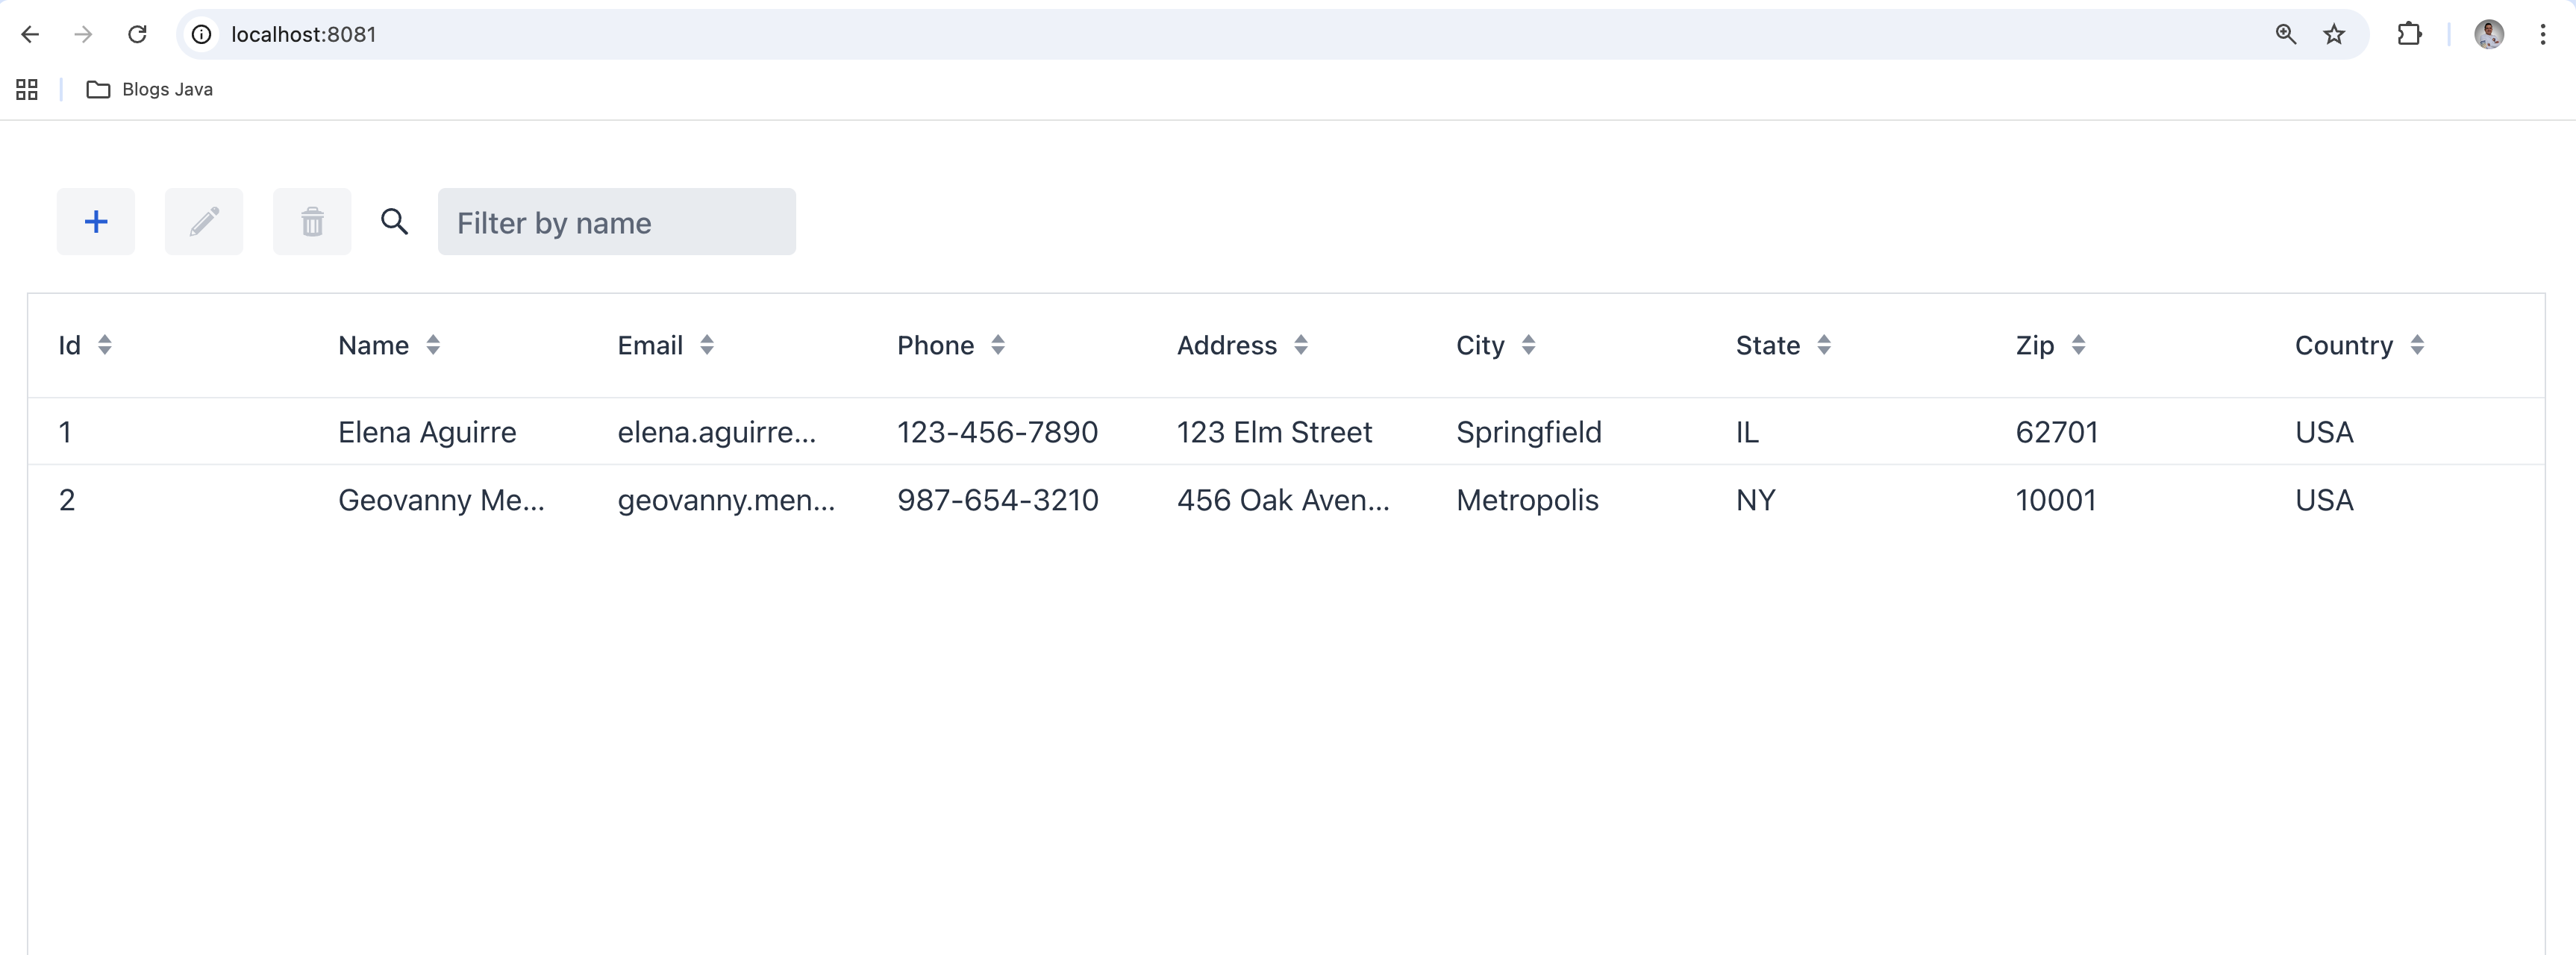Click the add new record plus button
The width and height of the screenshot is (2576, 955).
[96, 221]
